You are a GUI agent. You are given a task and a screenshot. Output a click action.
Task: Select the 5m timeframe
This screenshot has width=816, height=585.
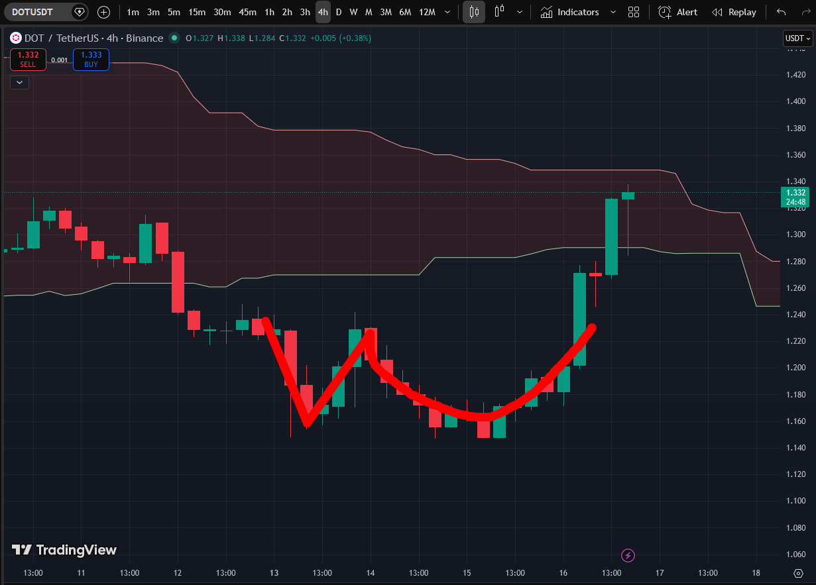[174, 12]
